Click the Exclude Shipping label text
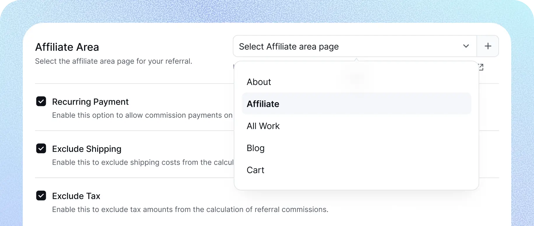Viewport: 534px width, 226px height. pos(87,149)
